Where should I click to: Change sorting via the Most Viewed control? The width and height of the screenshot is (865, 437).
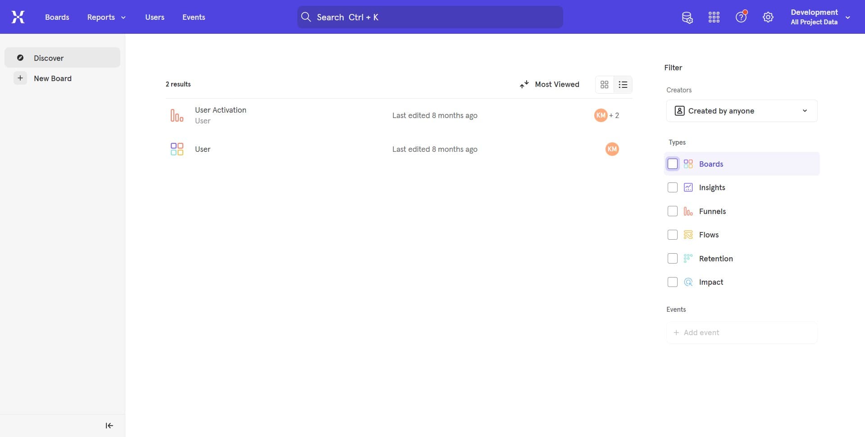550,84
